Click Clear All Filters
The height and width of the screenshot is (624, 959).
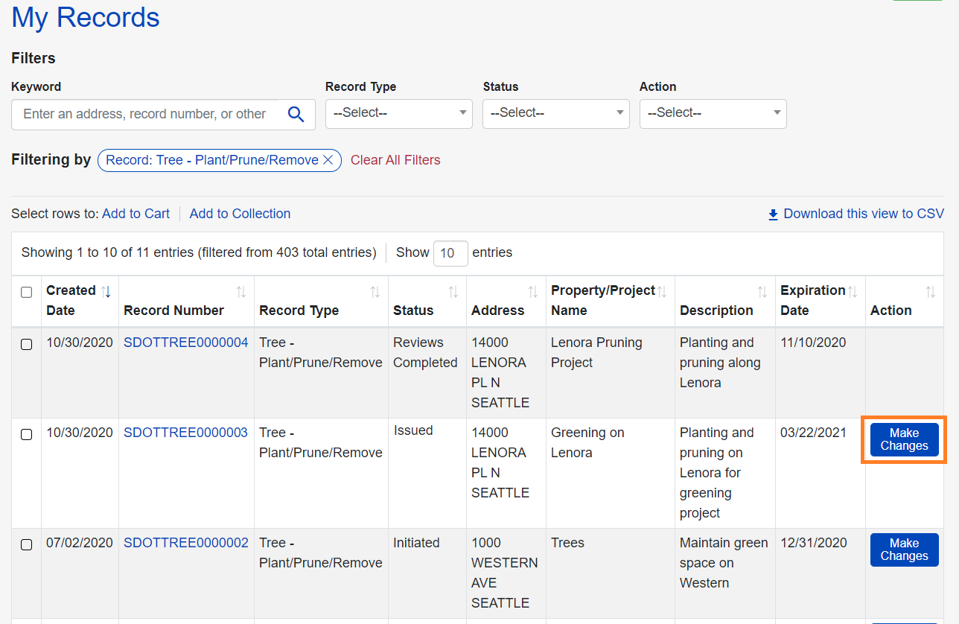[x=395, y=160]
